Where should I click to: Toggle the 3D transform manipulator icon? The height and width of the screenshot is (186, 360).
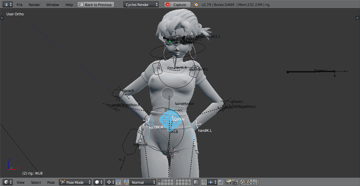pos(126,182)
